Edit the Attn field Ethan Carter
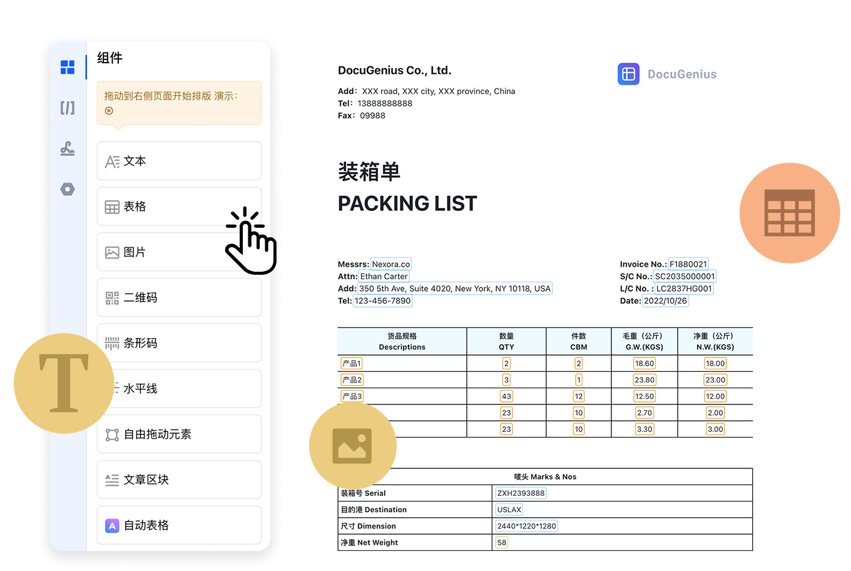This screenshot has width=851, height=571. click(x=384, y=277)
